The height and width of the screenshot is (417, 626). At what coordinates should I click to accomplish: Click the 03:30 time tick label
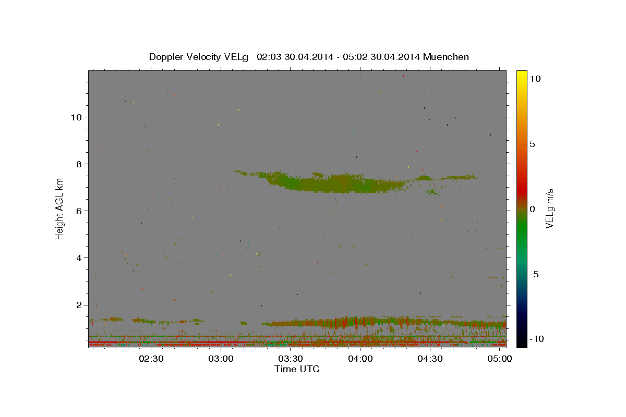click(x=291, y=359)
